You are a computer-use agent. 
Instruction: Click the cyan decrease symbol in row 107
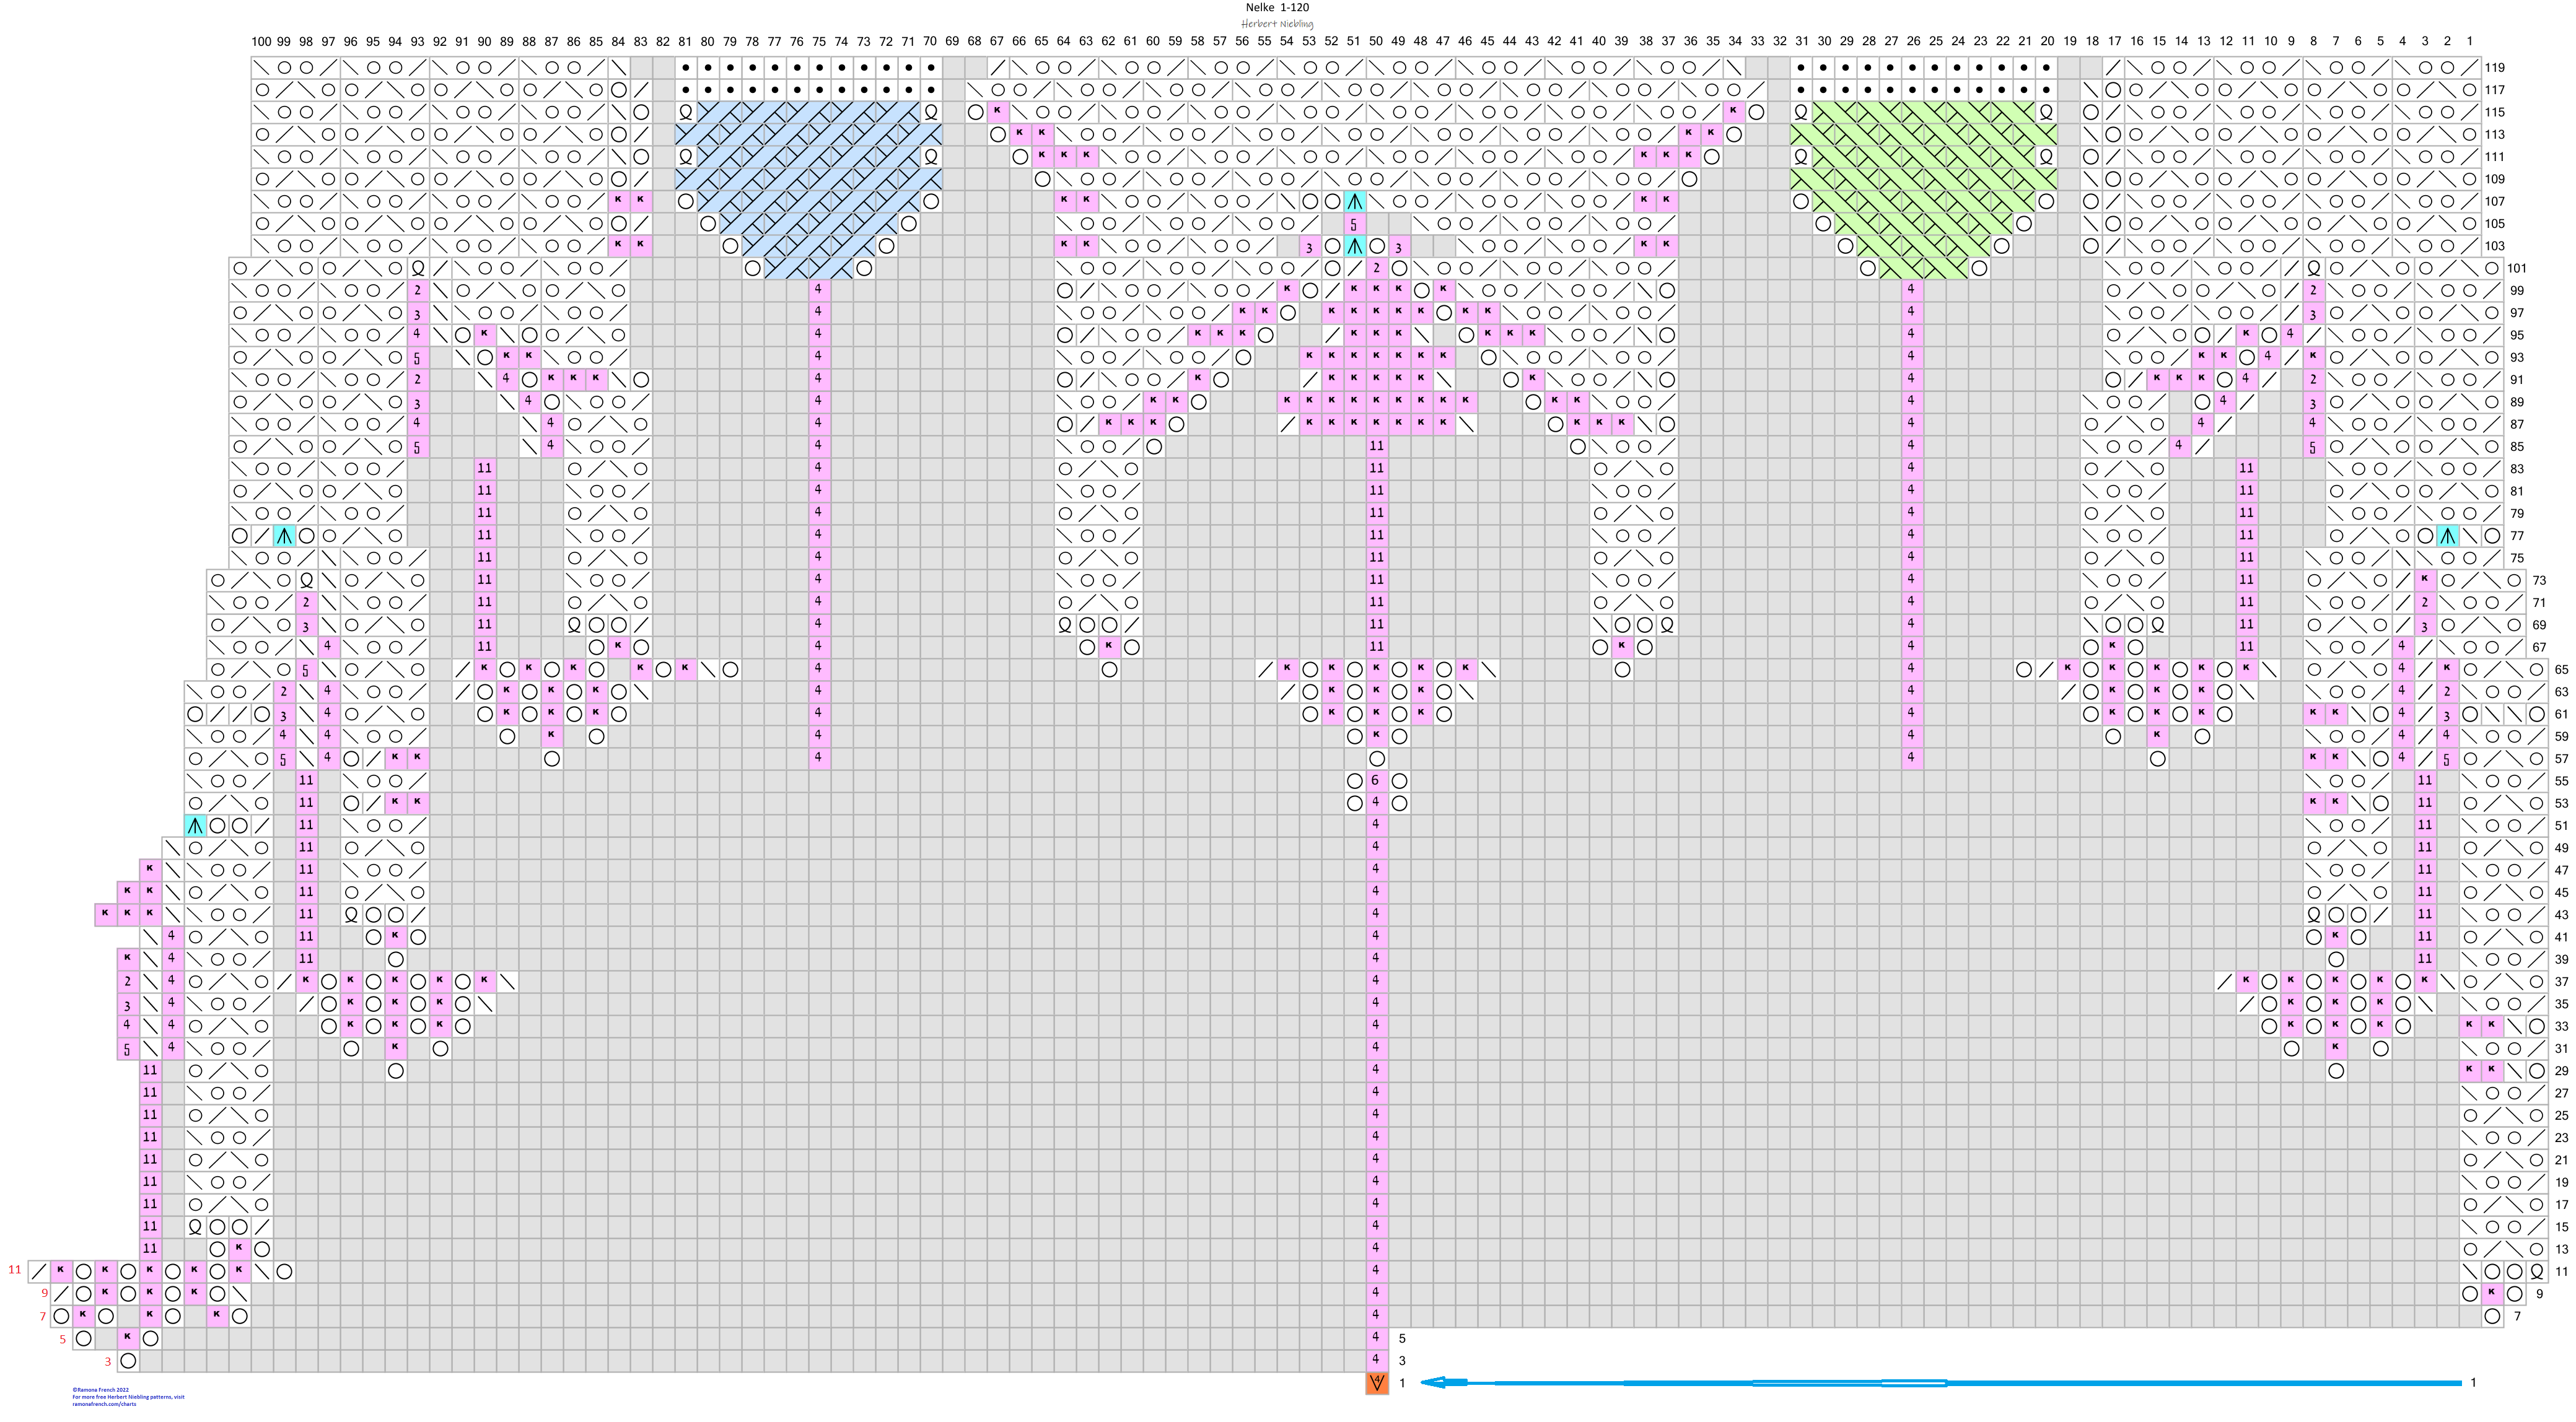[1354, 202]
